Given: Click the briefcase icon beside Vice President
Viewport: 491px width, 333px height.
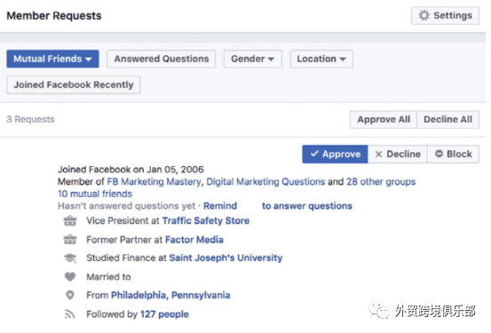Looking at the screenshot, I should (x=70, y=221).
